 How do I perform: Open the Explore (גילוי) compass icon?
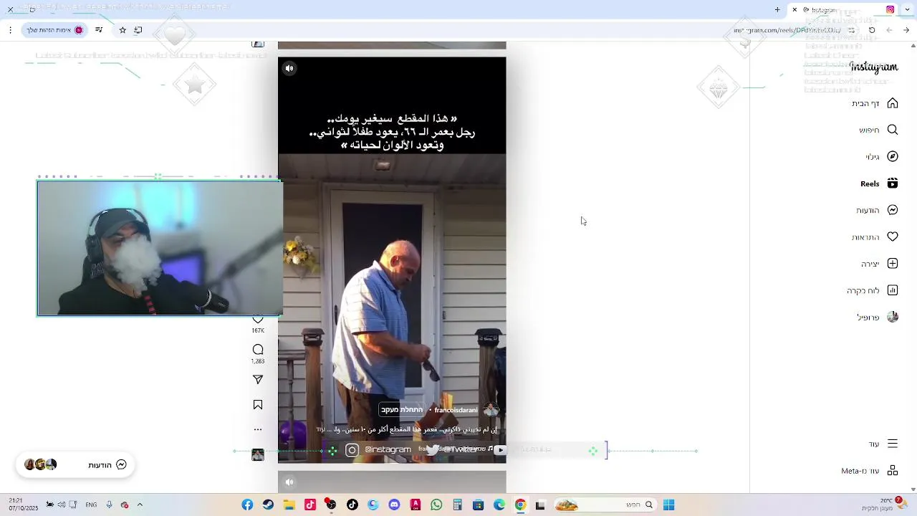pyautogui.click(x=893, y=156)
